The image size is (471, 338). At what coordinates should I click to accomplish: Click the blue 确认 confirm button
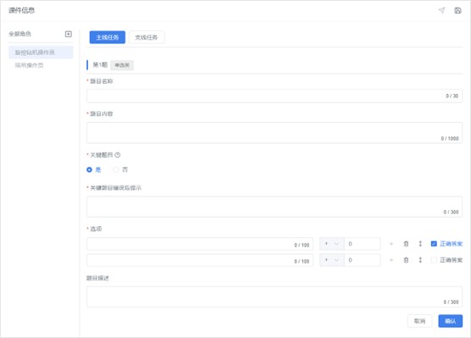(x=451, y=321)
